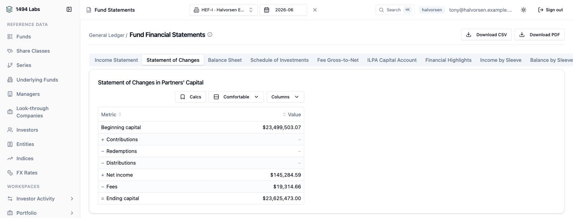This screenshot has height=218, width=573.
Task: Click the Fees row label
Action: [112, 187]
